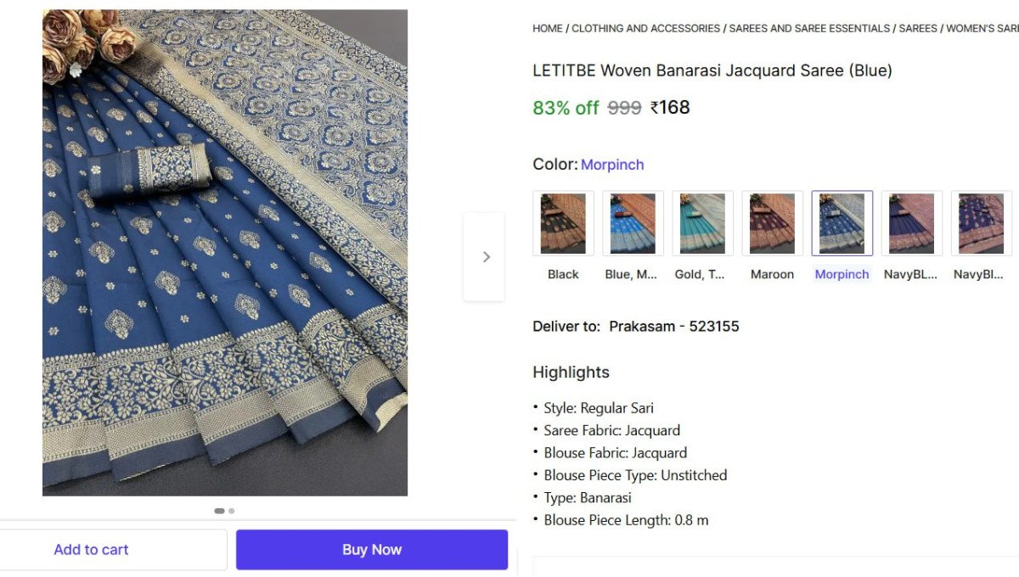This screenshot has height=577, width=1019.
Task: Select the Black color swatch
Action: coord(563,223)
